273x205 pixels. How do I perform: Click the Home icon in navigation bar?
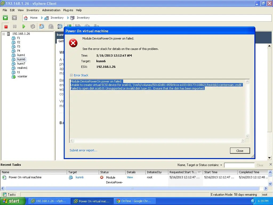(26, 18)
